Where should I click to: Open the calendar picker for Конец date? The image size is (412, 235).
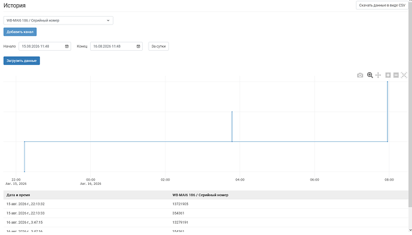[138, 46]
